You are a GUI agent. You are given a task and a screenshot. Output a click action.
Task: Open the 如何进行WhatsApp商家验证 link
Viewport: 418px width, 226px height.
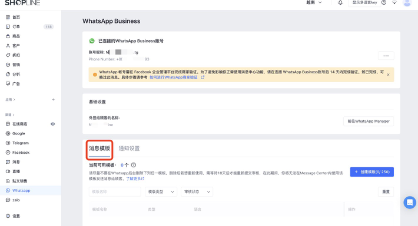click(x=174, y=77)
